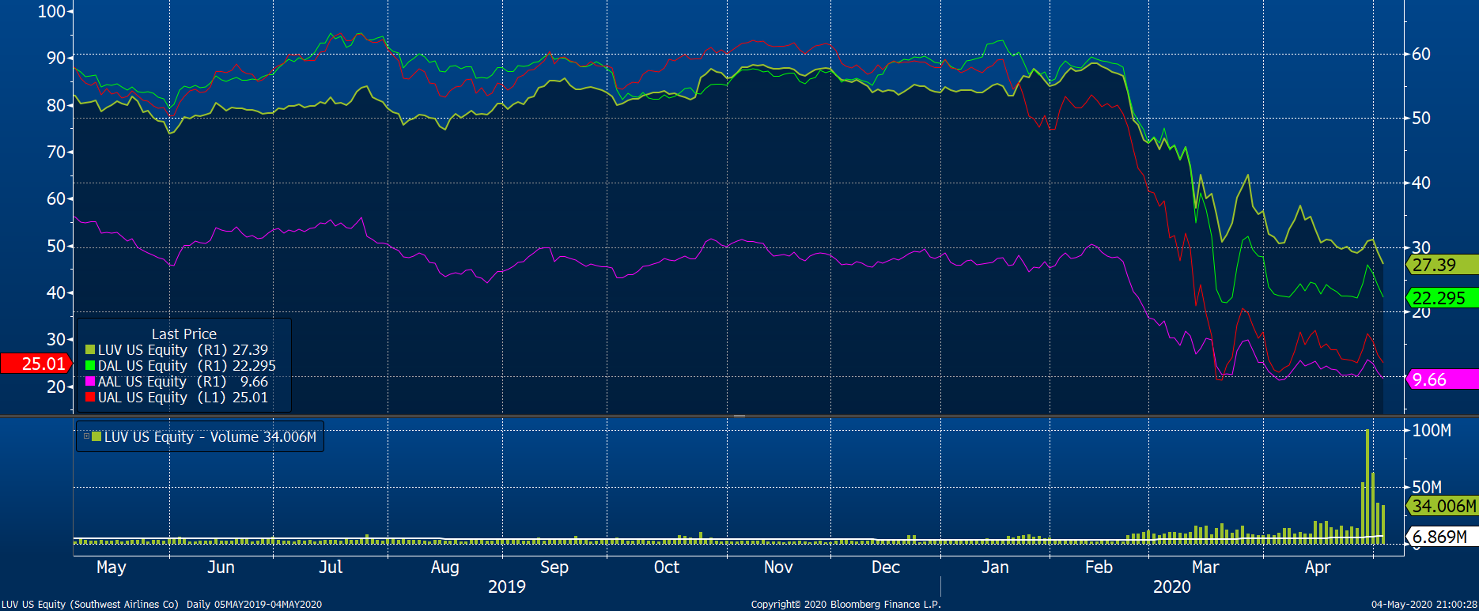Click the green 22.295 price flag on the right axis
Screen dimensions: 1479x611
pyautogui.click(x=1442, y=298)
